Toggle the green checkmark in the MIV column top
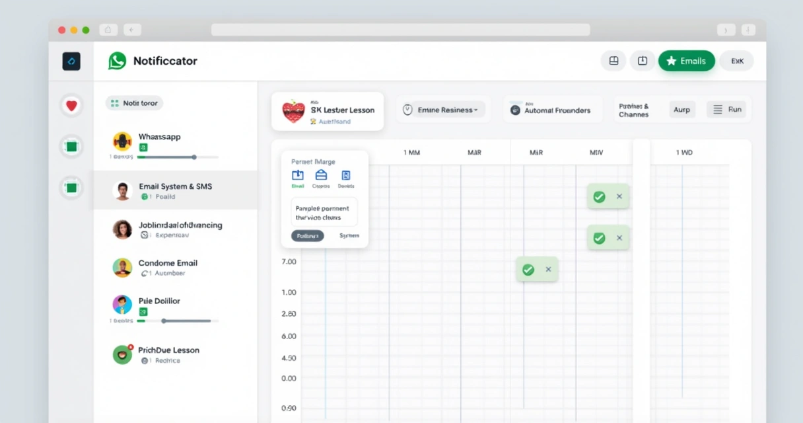 click(x=599, y=197)
